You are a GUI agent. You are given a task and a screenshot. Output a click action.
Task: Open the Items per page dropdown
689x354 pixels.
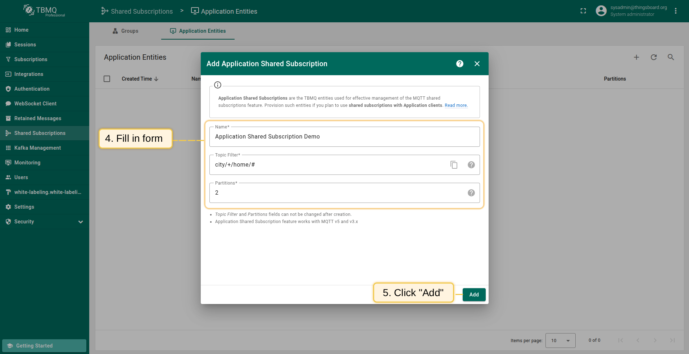pyautogui.click(x=560, y=340)
